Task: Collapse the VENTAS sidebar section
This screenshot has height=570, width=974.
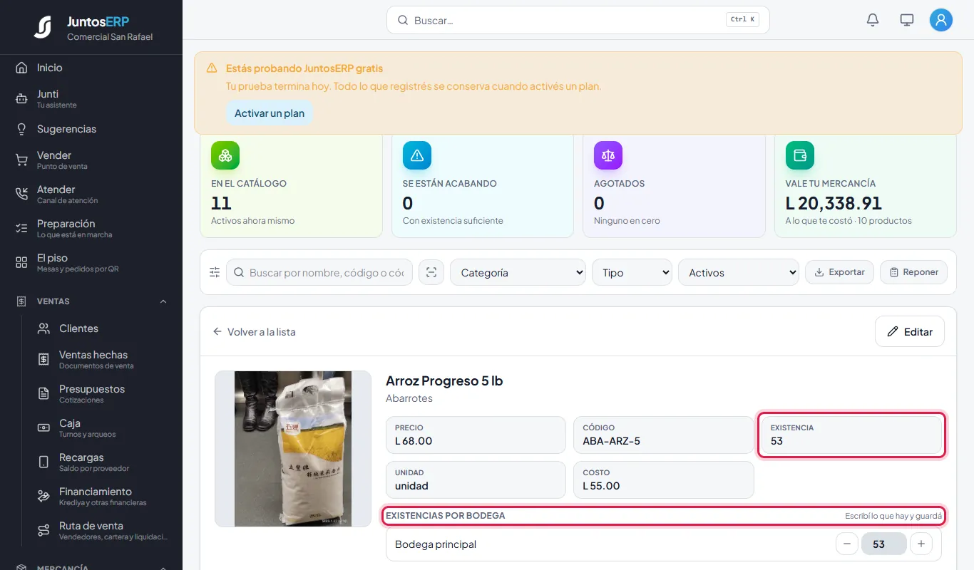Action: click(x=91, y=301)
